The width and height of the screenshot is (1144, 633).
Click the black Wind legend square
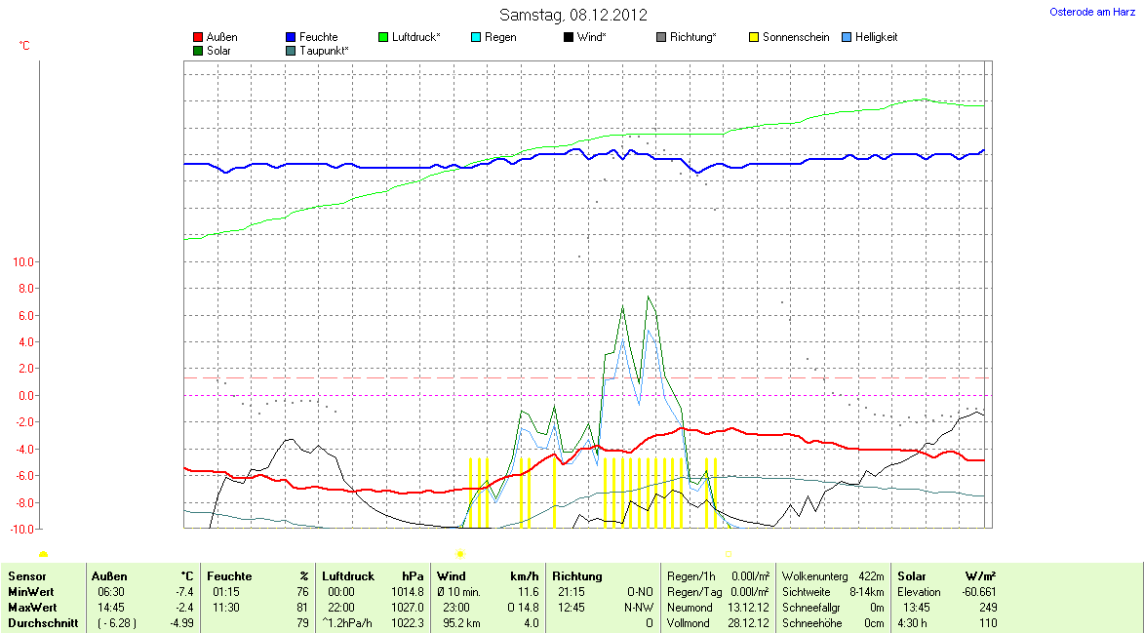(569, 38)
